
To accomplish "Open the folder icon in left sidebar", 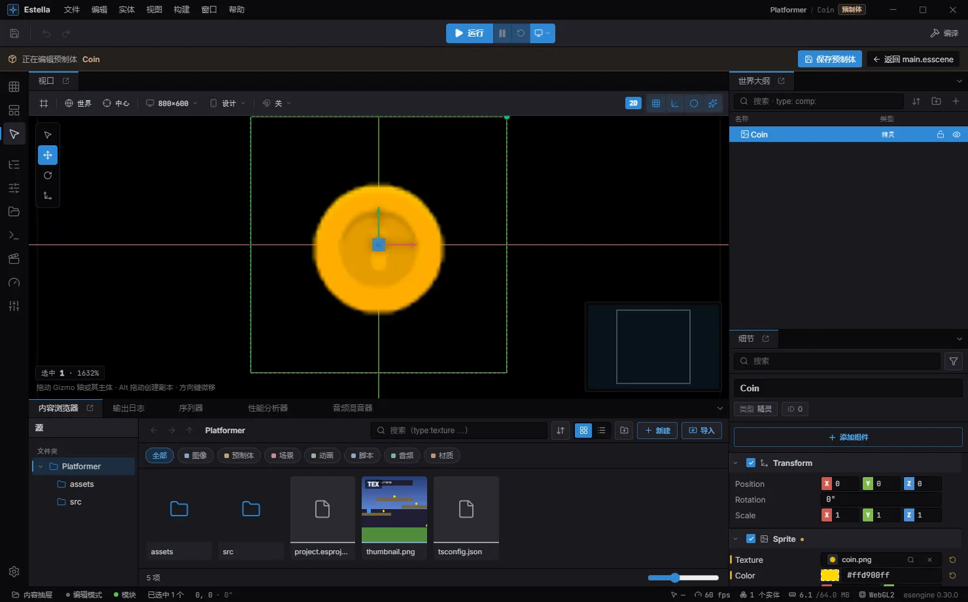I will click(x=14, y=211).
